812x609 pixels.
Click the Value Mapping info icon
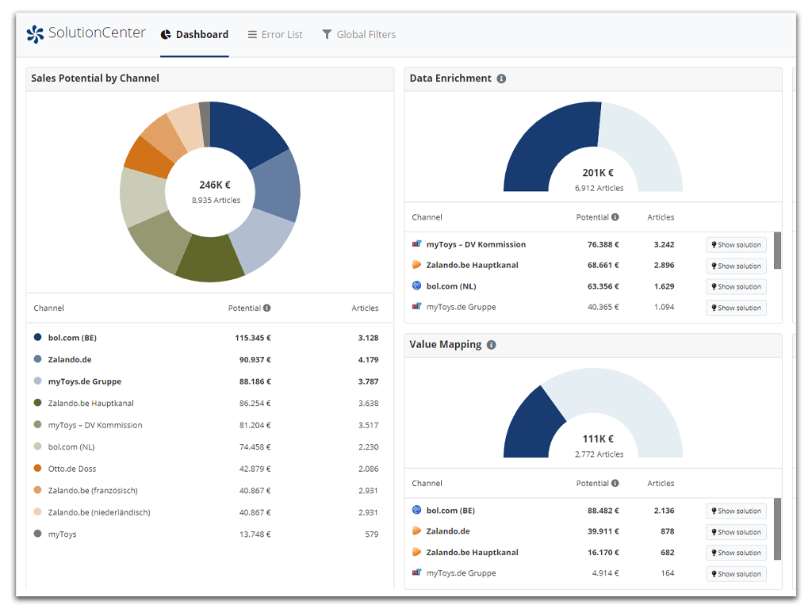(x=492, y=345)
